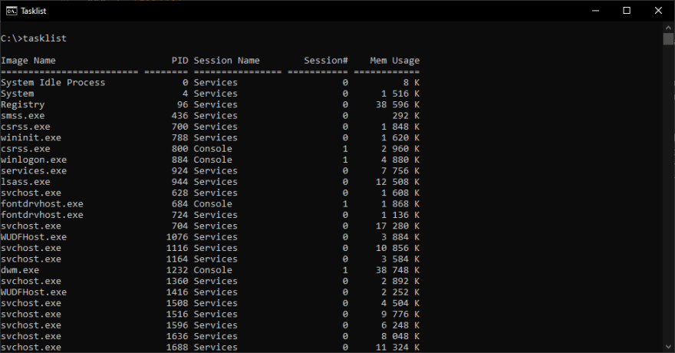Click 'lsass.exe' process name
Image resolution: width=675 pixels, height=353 pixels.
(x=25, y=182)
